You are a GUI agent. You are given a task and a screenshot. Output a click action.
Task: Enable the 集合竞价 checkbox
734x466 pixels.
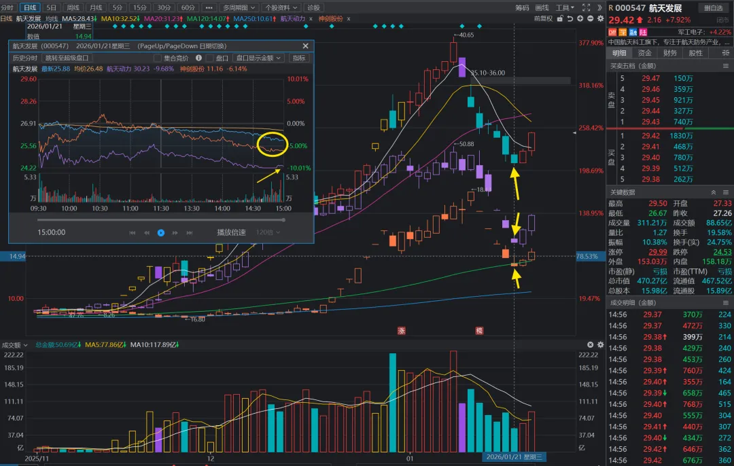pos(157,58)
